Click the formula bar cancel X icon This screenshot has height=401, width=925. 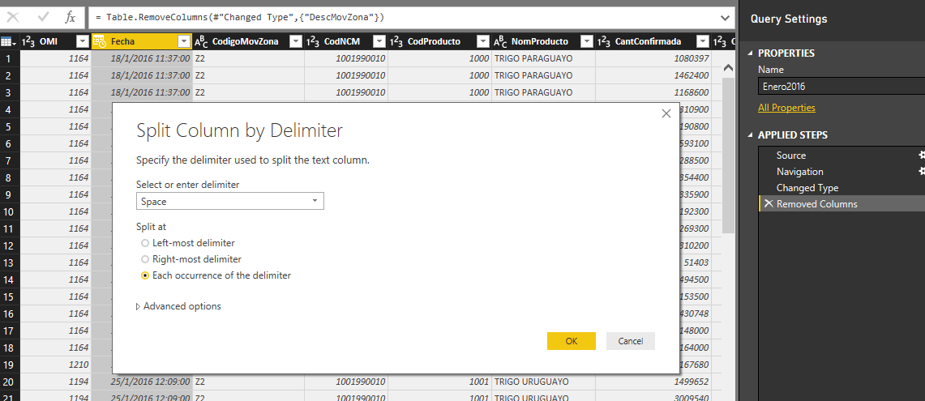12,18
